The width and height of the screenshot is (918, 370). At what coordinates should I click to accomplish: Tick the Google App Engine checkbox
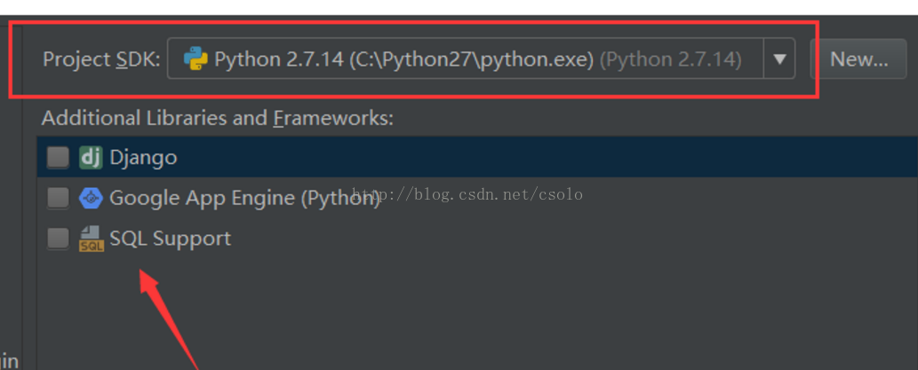[58, 198]
